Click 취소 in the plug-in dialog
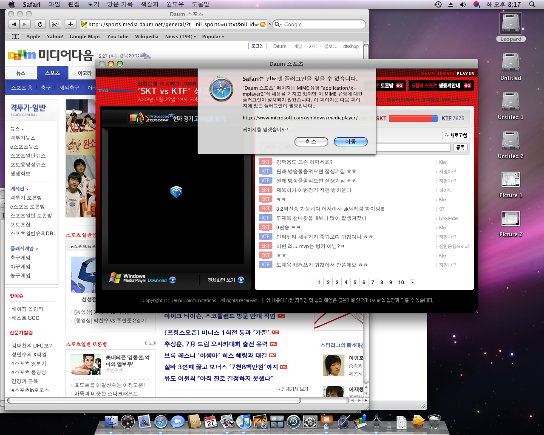544x435 pixels. point(311,141)
